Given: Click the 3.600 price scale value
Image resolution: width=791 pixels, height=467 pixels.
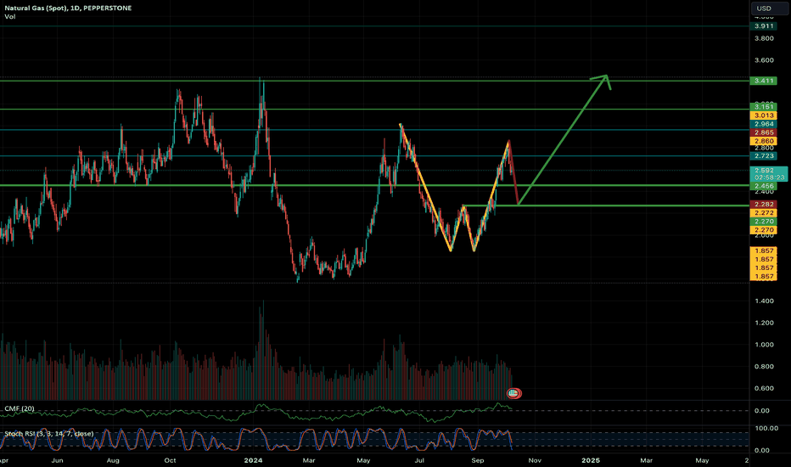Looking at the screenshot, I should 764,60.
